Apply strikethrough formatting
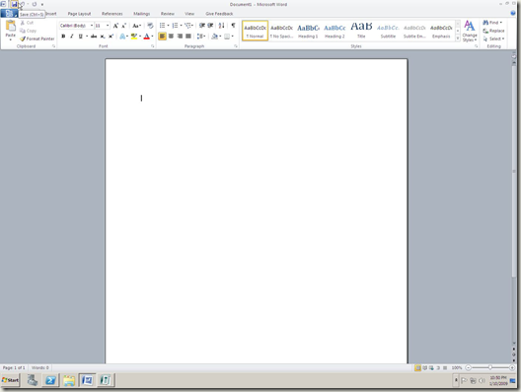Viewport: 521px width, 392px height. (94, 37)
